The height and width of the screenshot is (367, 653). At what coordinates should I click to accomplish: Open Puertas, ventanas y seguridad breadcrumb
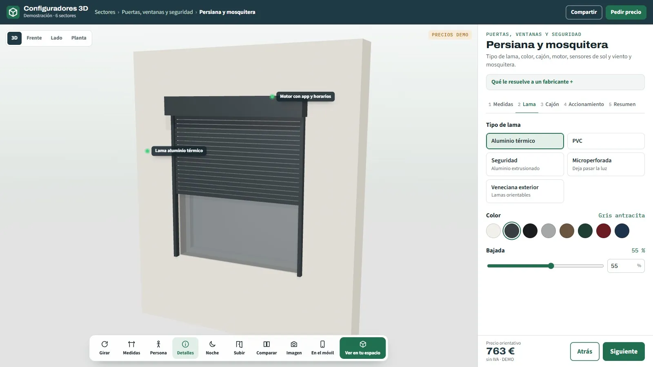[157, 12]
